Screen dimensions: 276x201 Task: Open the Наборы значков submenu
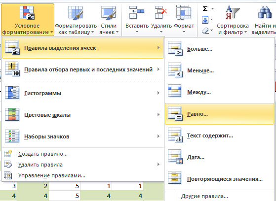83,136
